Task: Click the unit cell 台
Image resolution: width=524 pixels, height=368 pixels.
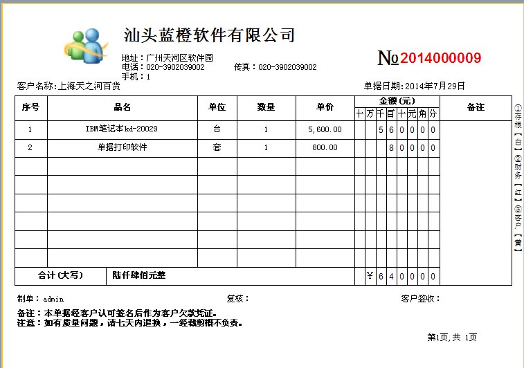Action: [217, 129]
